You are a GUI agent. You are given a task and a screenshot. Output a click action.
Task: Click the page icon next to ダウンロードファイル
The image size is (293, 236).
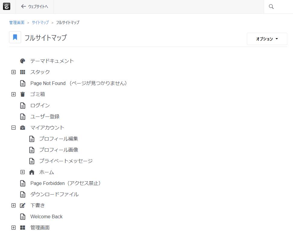[23, 195]
